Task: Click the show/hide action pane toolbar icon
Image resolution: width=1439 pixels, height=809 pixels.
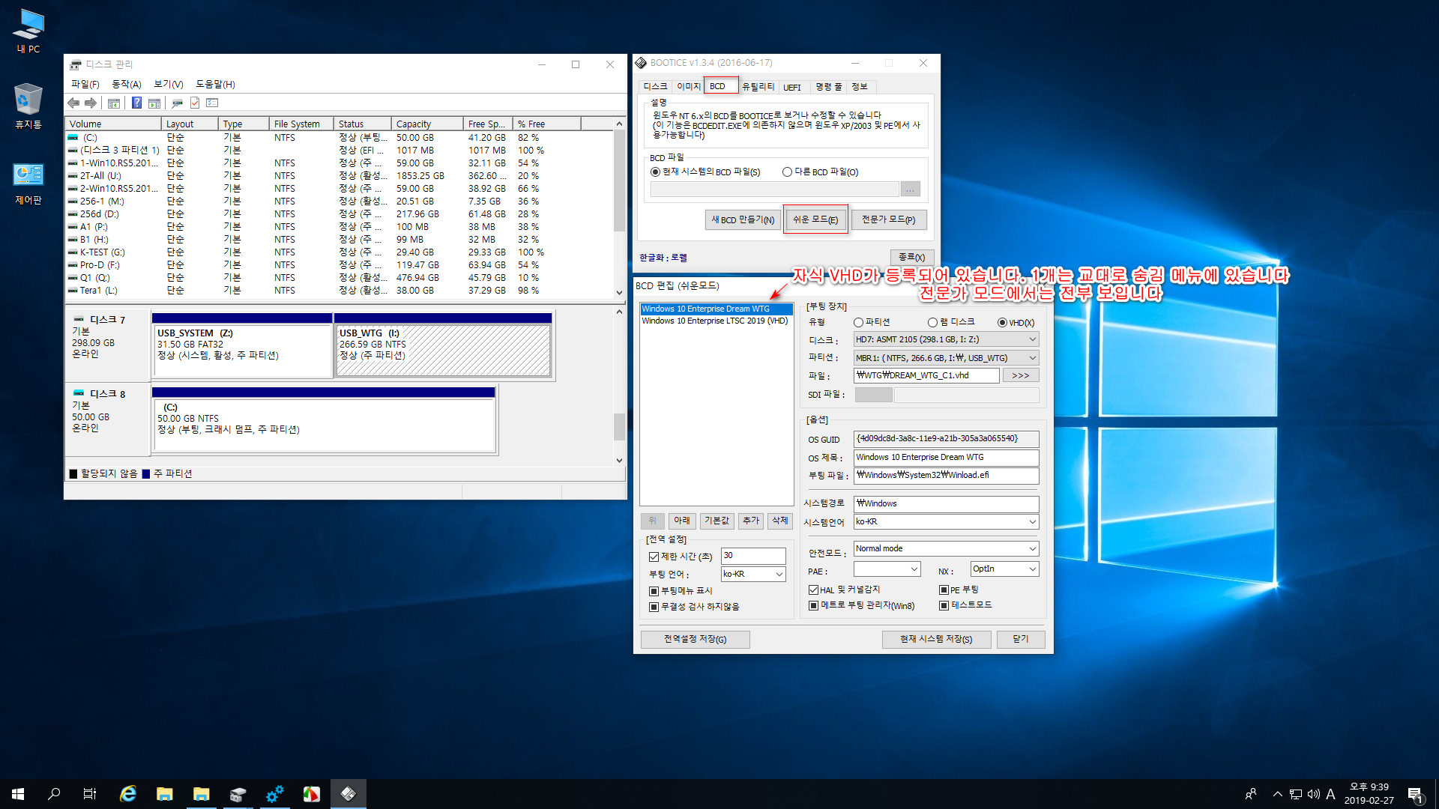Action: tap(154, 103)
